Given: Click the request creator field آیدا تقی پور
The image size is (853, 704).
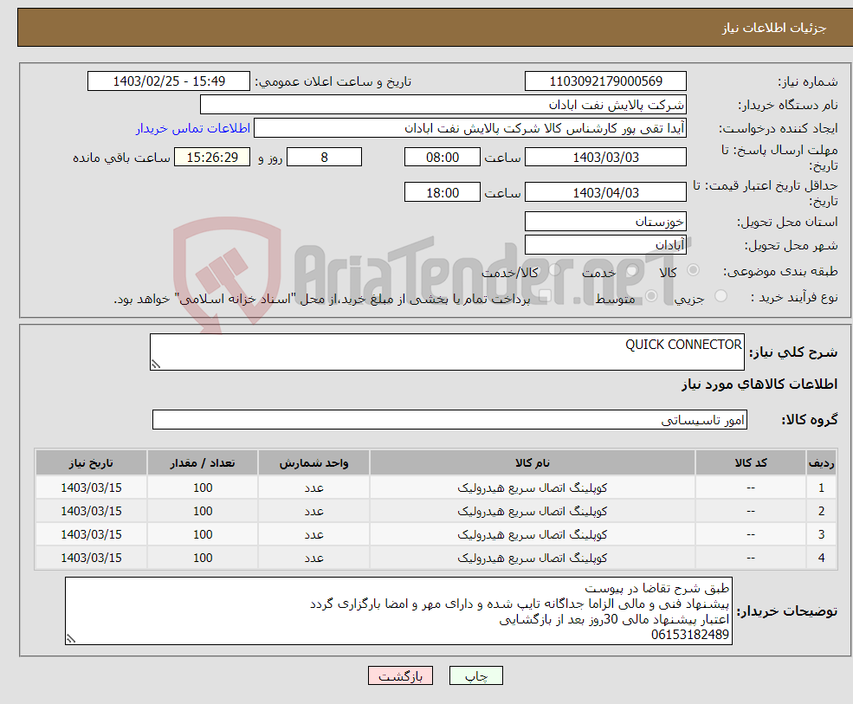Looking at the screenshot, I should (x=470, y=128).
